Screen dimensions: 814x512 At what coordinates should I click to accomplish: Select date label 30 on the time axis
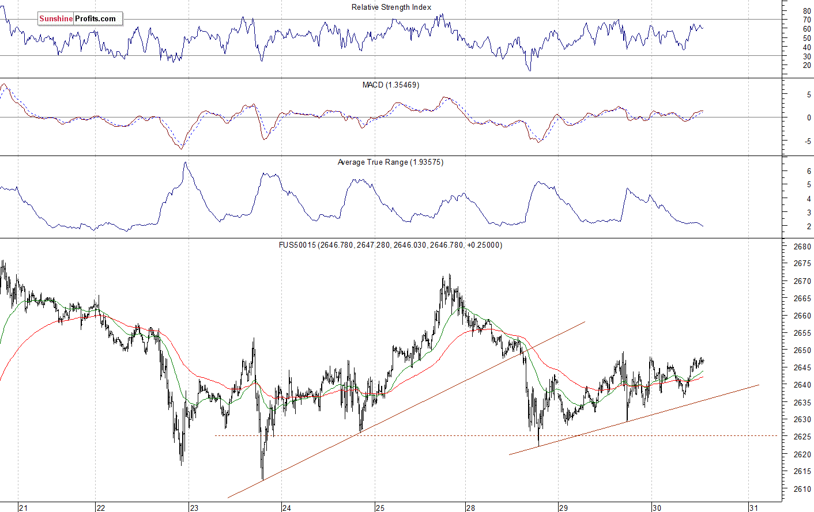coord(657,507)
